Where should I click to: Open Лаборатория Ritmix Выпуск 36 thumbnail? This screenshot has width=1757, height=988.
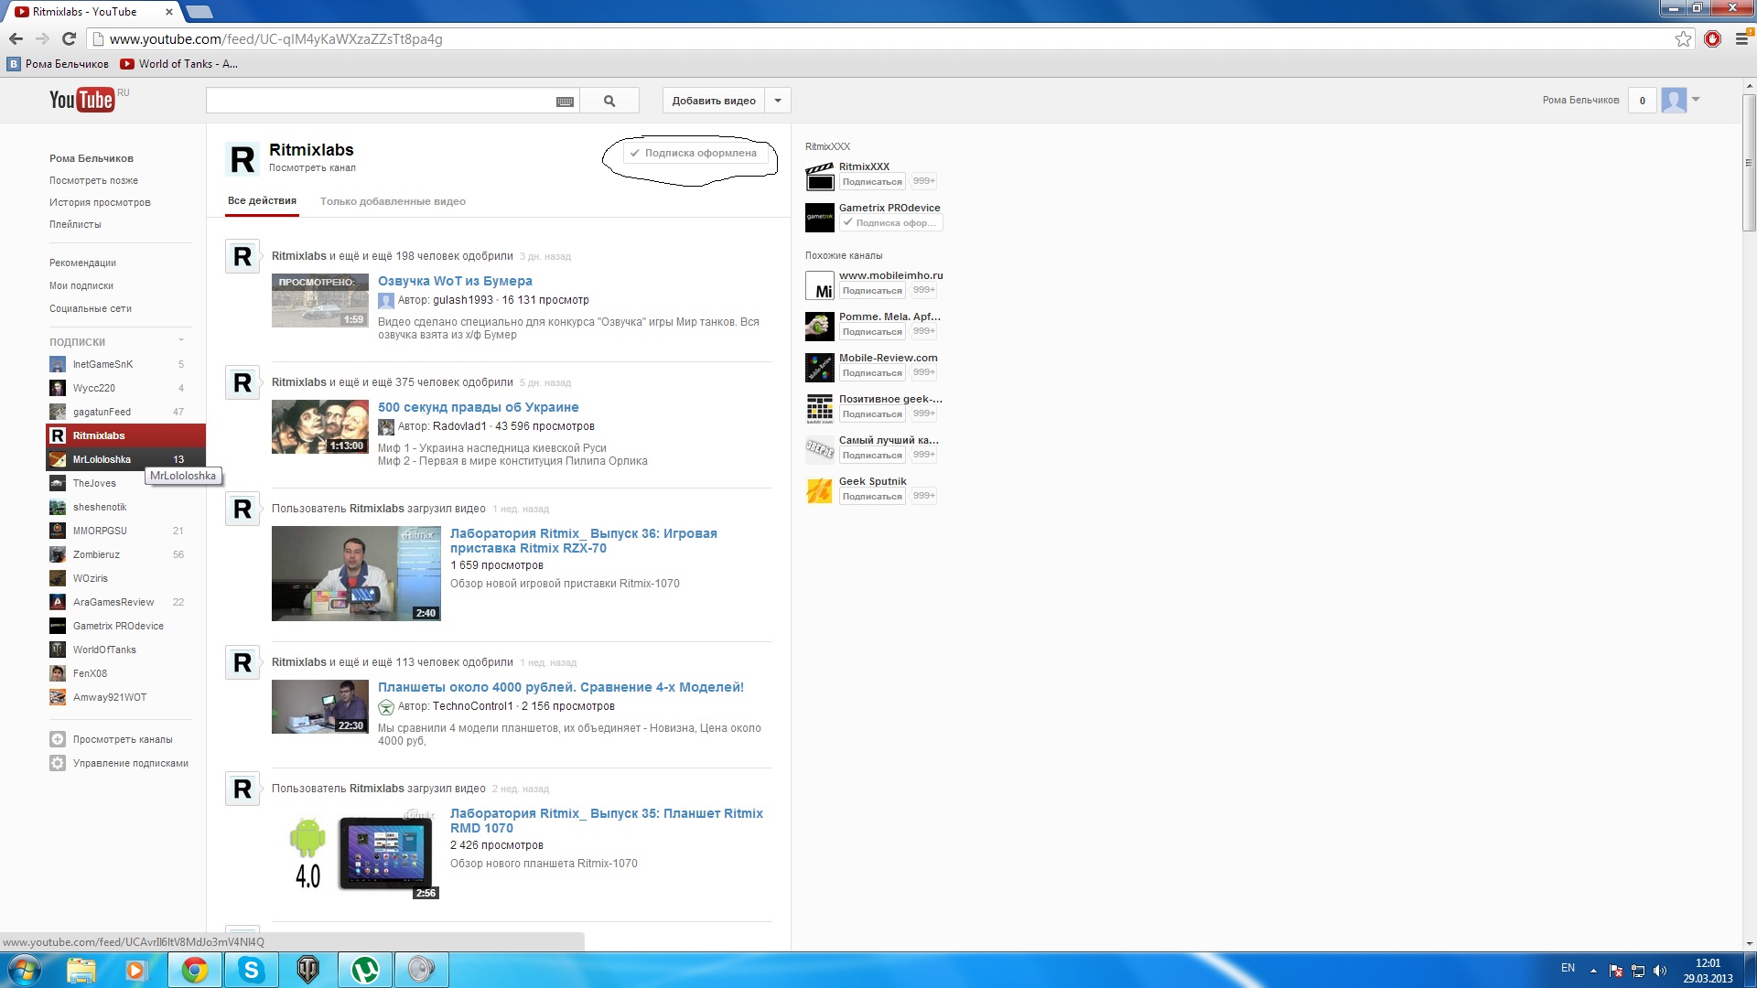click(x=356, y=574)
